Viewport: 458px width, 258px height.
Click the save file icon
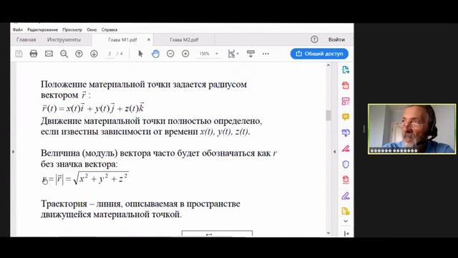pyautogui.click(x=19, y=54)
